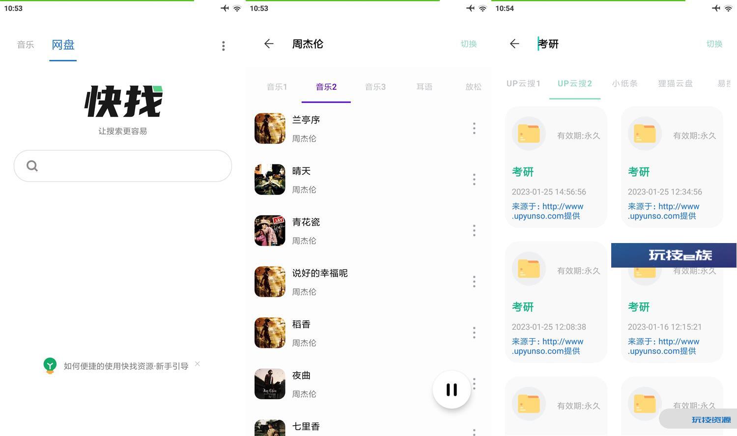Click the 晴天 album cover

[270, 179]
